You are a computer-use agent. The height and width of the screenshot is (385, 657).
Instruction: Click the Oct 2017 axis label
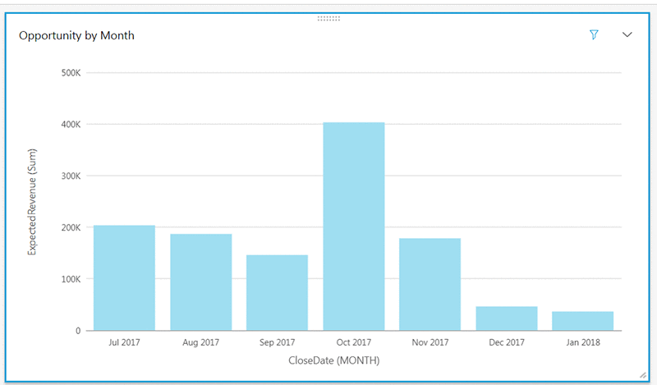pos(354,342)
